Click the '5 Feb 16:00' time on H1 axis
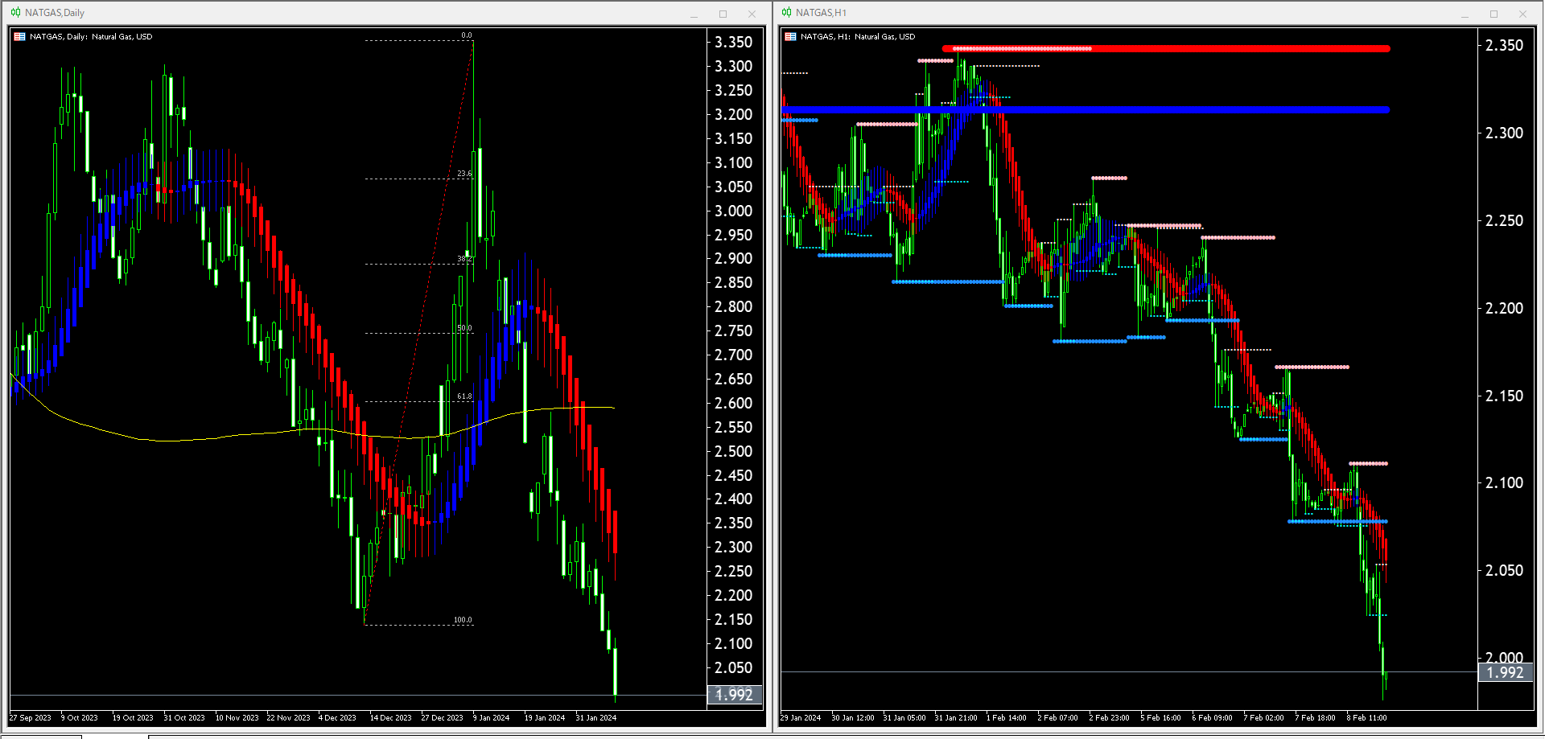This screenshot has height=739, width=1545. [1161, 718]
